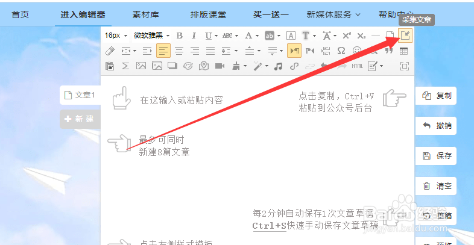This screenshot has height=245, width=474.
Task: Open HTML source code view
Action: coord(358,66)
